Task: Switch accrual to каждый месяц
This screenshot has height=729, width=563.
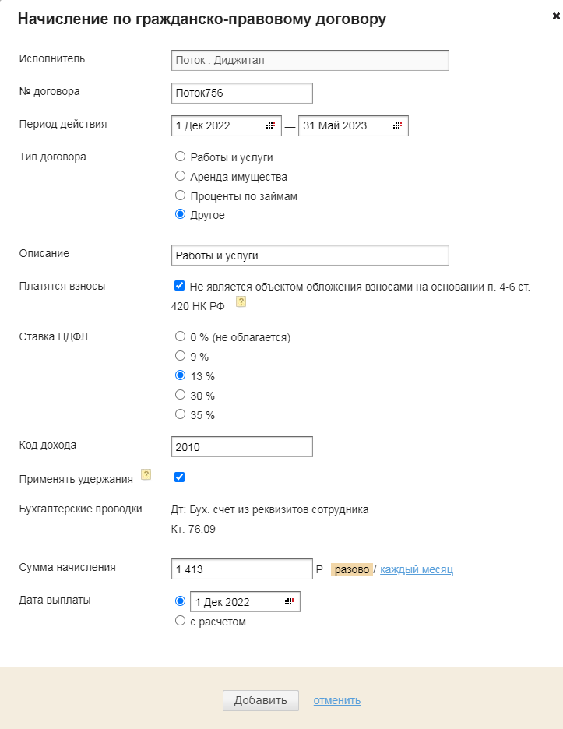Action: (417, 569)
